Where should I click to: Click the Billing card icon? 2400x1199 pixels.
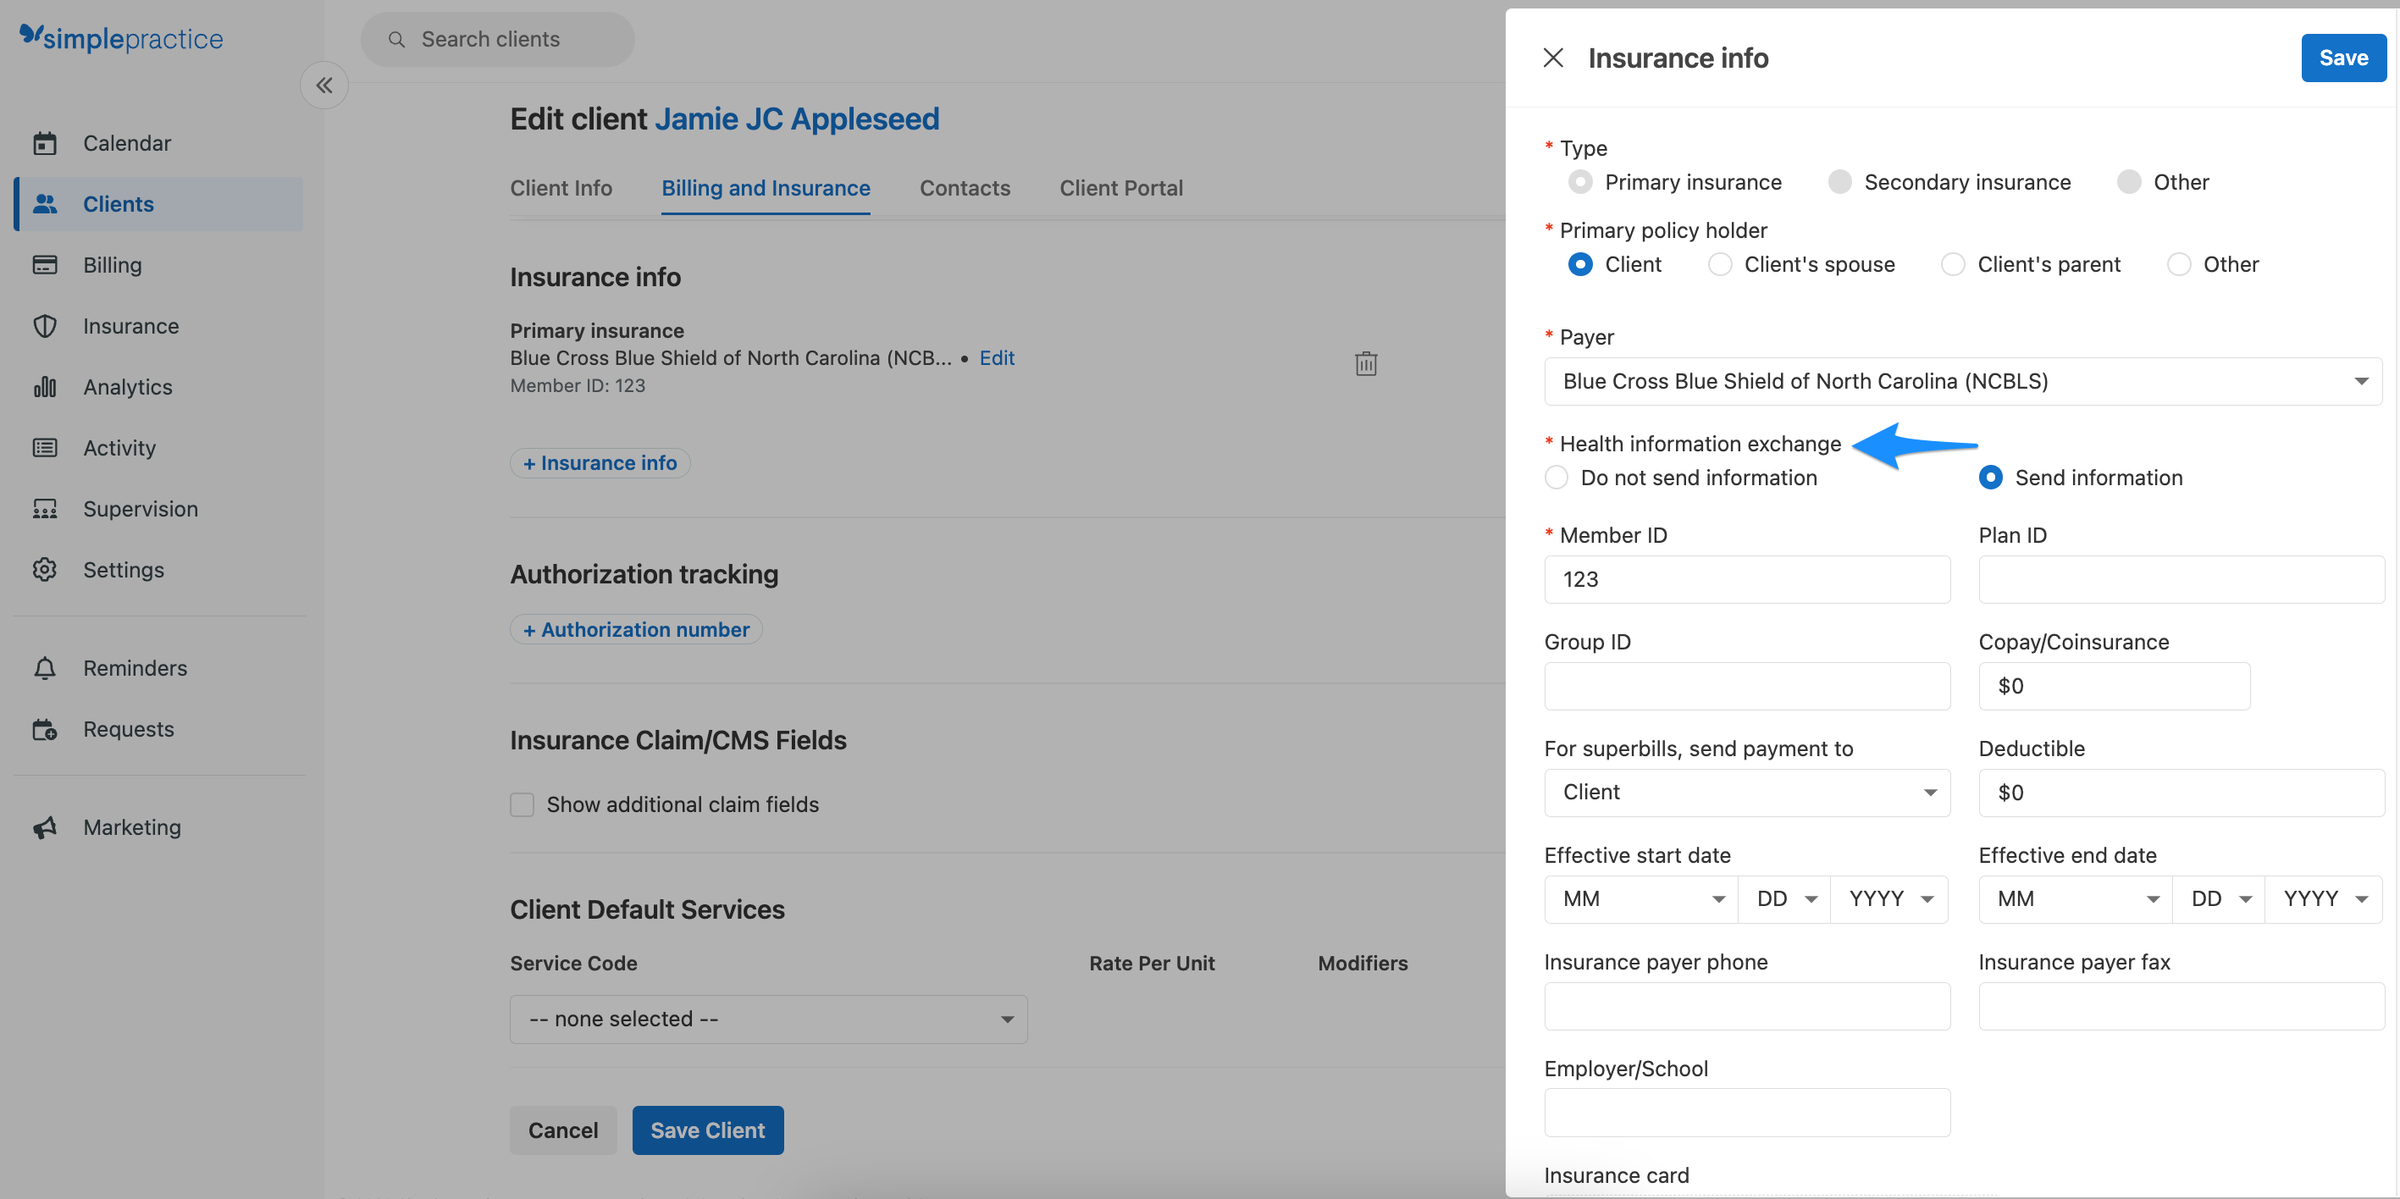coord(45,264)
